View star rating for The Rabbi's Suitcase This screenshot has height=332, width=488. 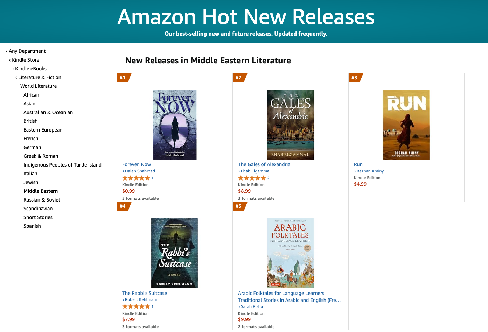point(136,306)
